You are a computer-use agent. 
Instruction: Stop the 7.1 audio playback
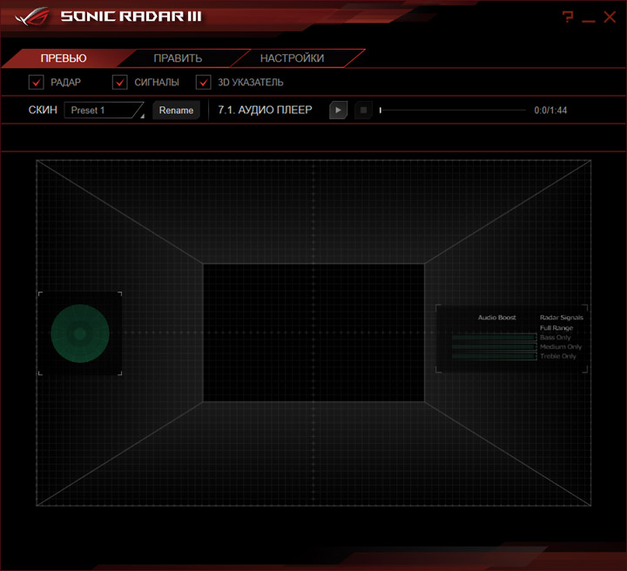point(363,111)
